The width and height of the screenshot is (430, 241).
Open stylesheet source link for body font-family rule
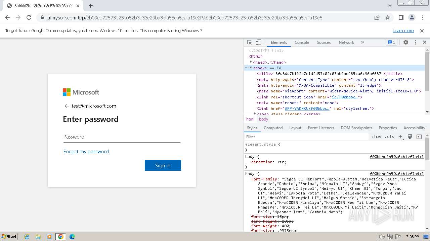click(397, 174)
